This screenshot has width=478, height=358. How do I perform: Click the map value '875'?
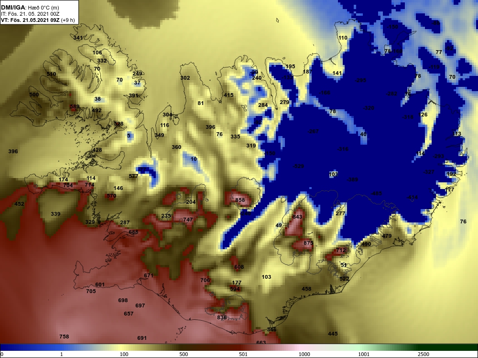pyautogui.click(x=308, y=243)
